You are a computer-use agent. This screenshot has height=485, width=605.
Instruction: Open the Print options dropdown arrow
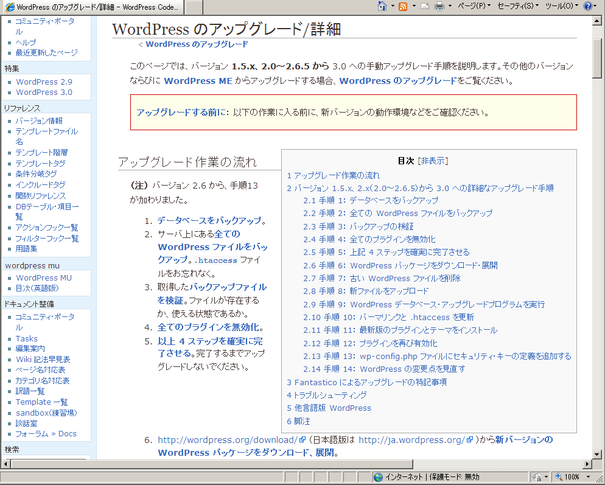pyautogui.click(x=450, y=6)
